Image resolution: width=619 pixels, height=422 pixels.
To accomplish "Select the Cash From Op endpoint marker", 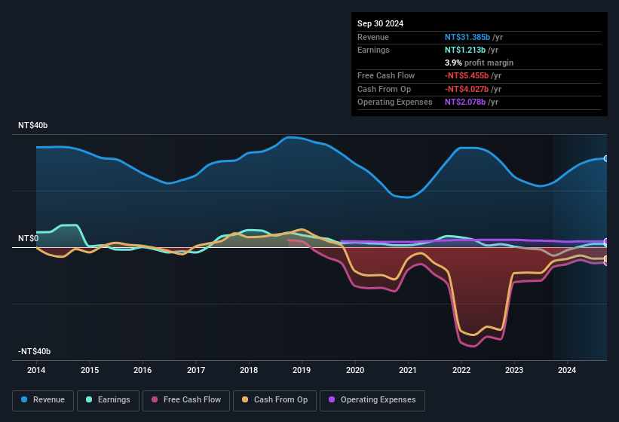I will coord(606,258).
